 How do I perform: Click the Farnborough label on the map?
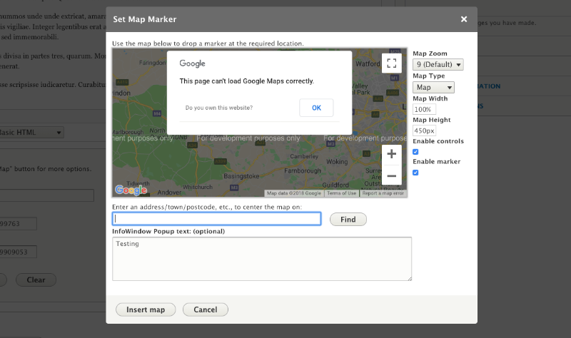click(x=303, y=170)
